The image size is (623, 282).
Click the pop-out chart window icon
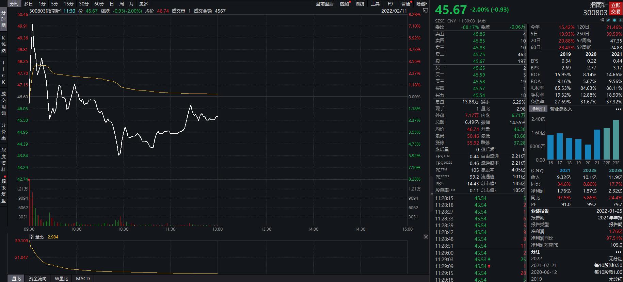coord(425,11)
